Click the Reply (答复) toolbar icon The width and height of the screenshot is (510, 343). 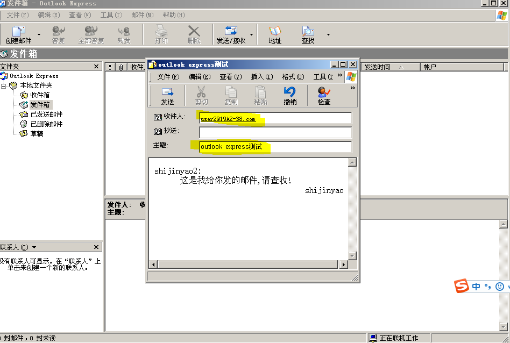59,31
